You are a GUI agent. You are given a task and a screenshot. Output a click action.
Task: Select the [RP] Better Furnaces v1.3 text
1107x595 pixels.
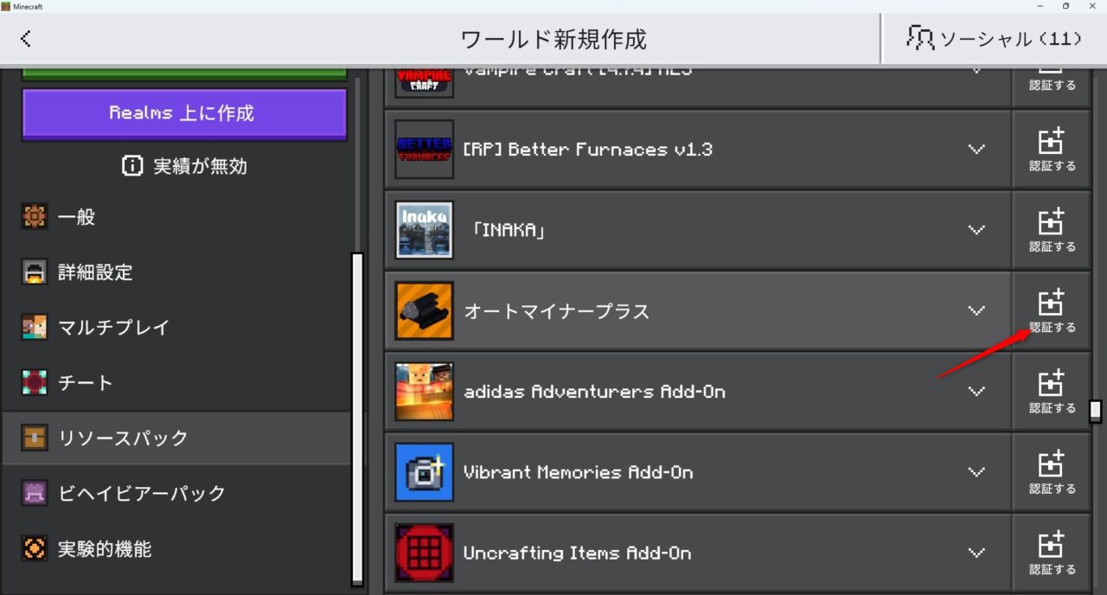point(587,150)
